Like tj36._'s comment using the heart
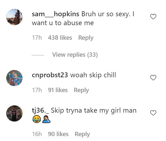166x141 pixels. click(153, 113)
